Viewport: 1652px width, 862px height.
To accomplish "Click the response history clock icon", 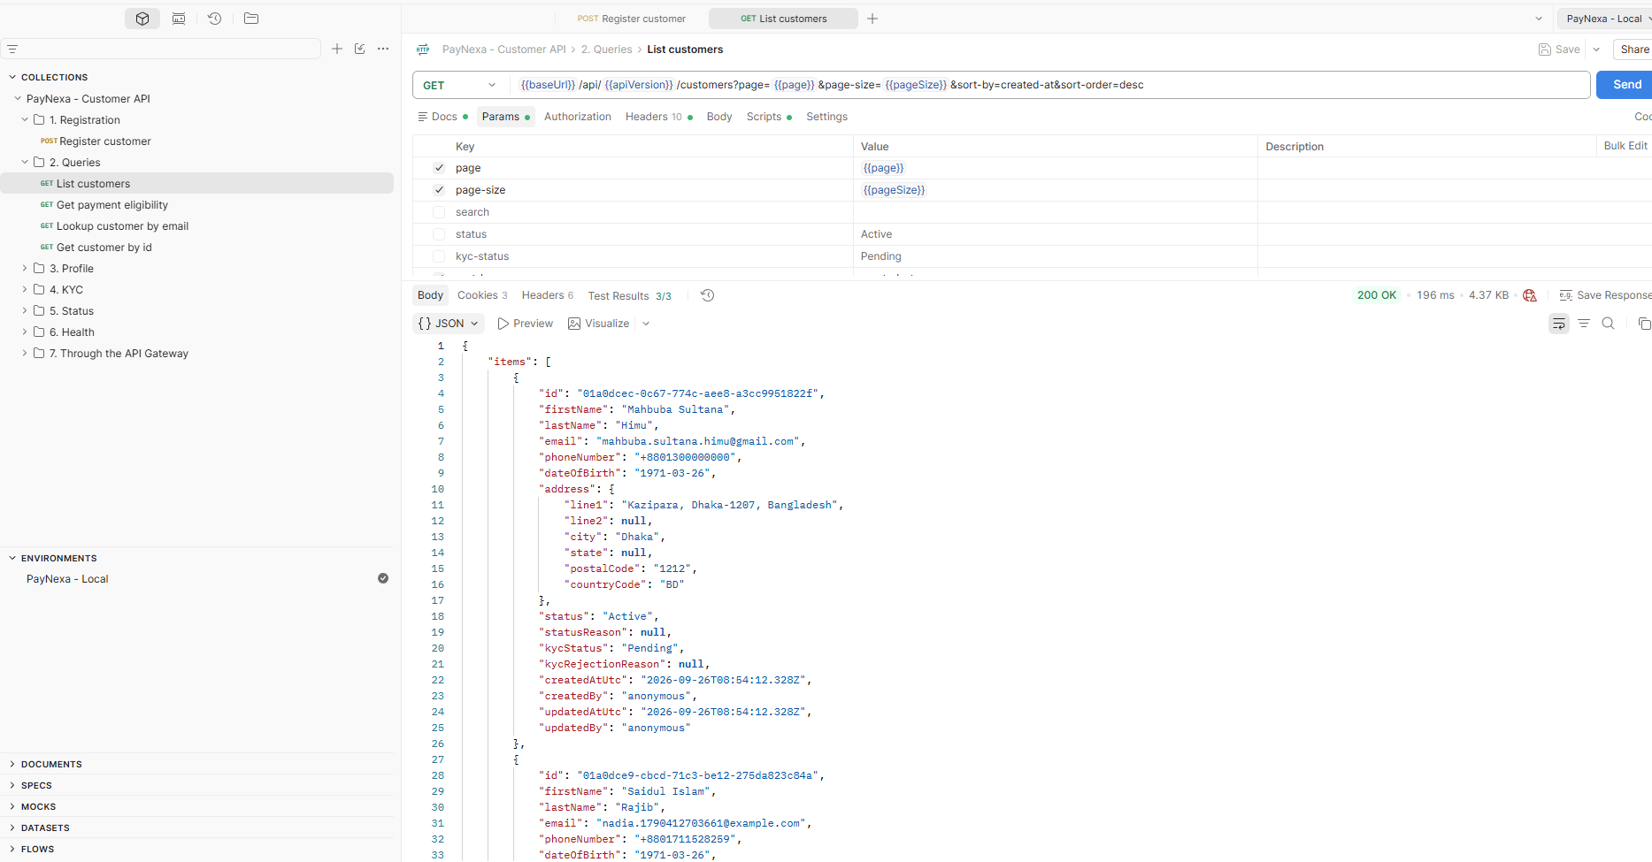I will click(x=708, y=295).
